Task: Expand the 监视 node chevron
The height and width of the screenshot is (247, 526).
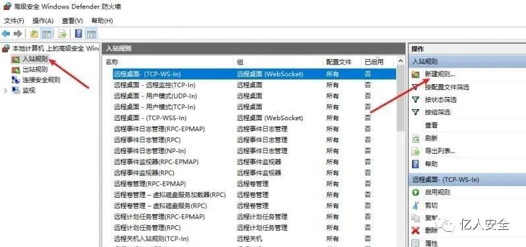Action: (5, 91)
